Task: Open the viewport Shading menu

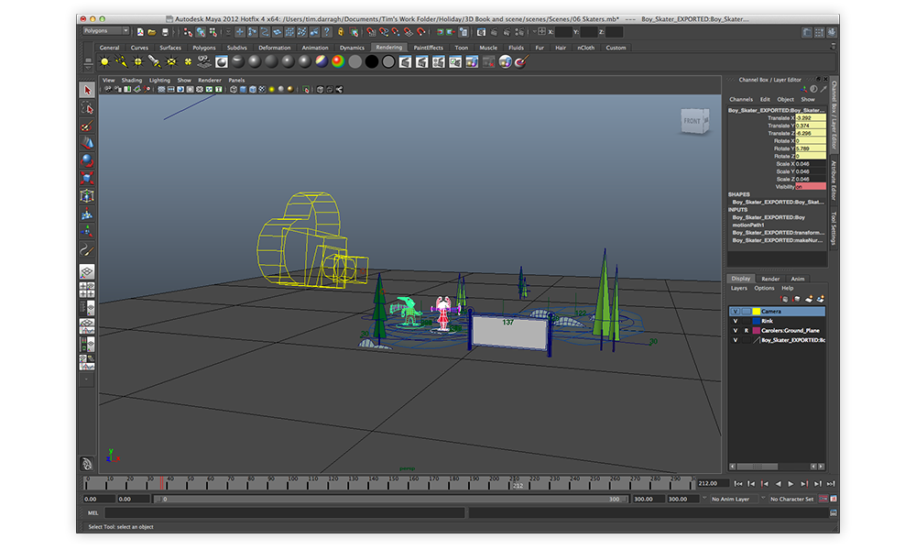Action: pyautogui.click(x=132, y=80)
